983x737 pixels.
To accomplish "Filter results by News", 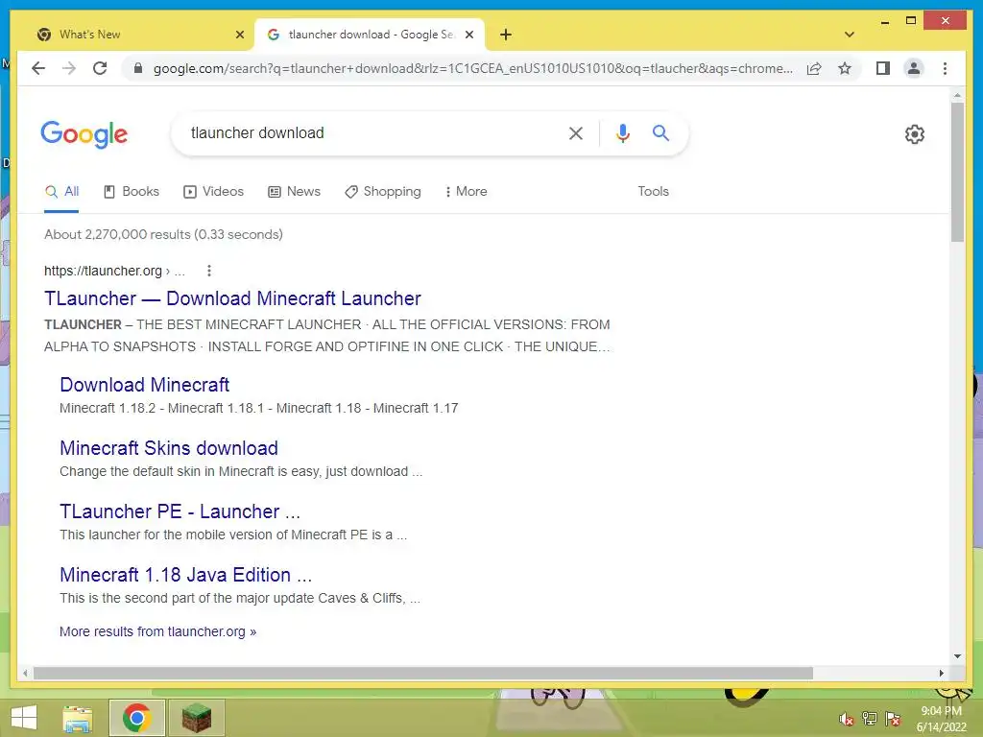I will coord(294,192).
